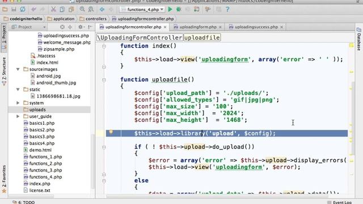Select android_thumb.jpg in project tree
The height and width of the screenshot is (204, 363).
point(56,83)
